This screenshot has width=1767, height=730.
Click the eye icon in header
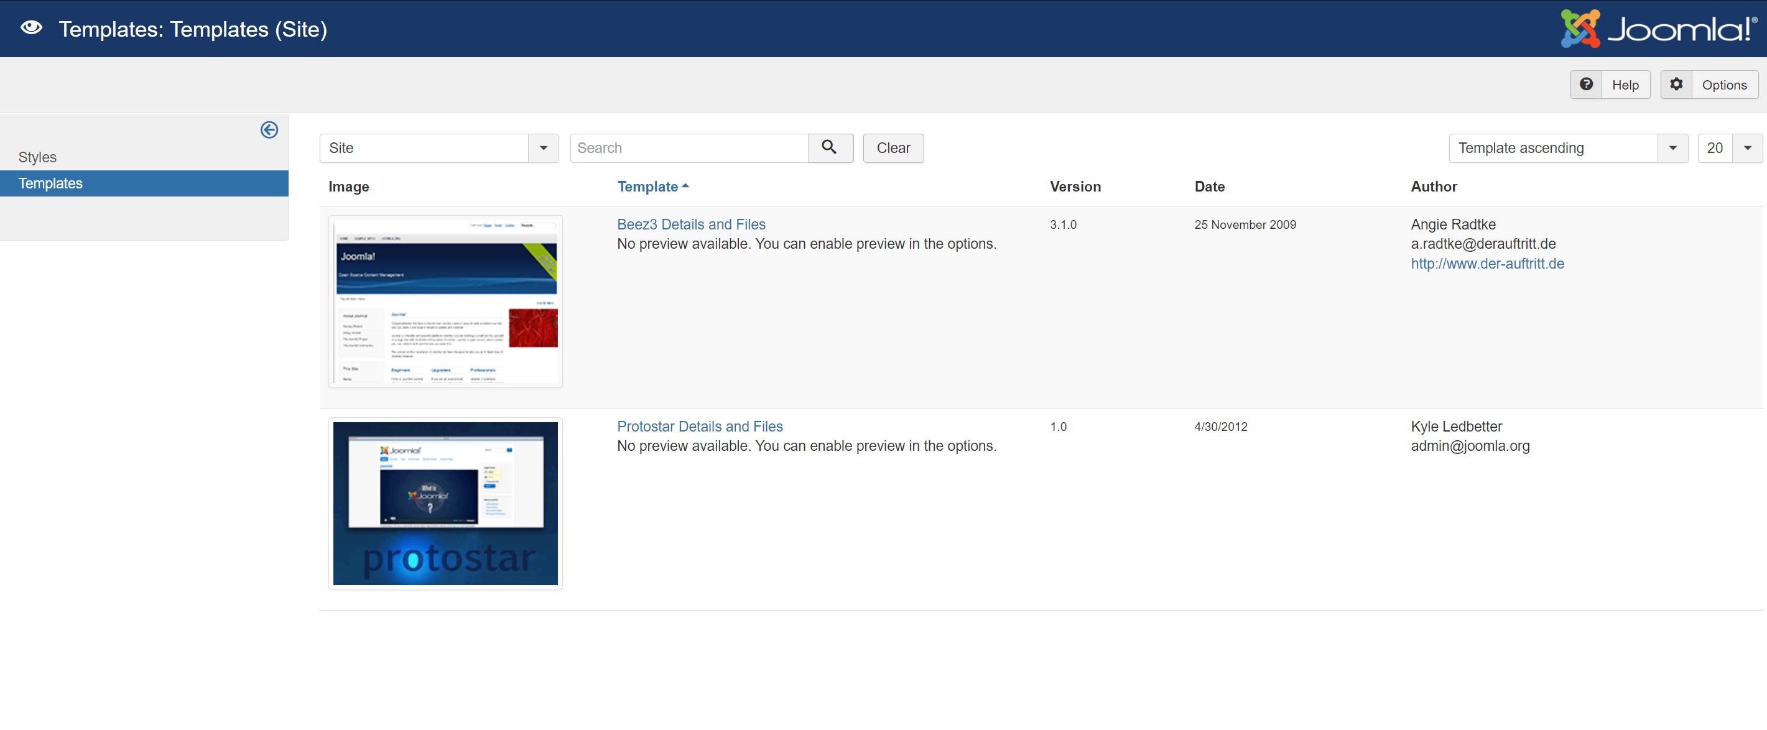tap(32, 28)
